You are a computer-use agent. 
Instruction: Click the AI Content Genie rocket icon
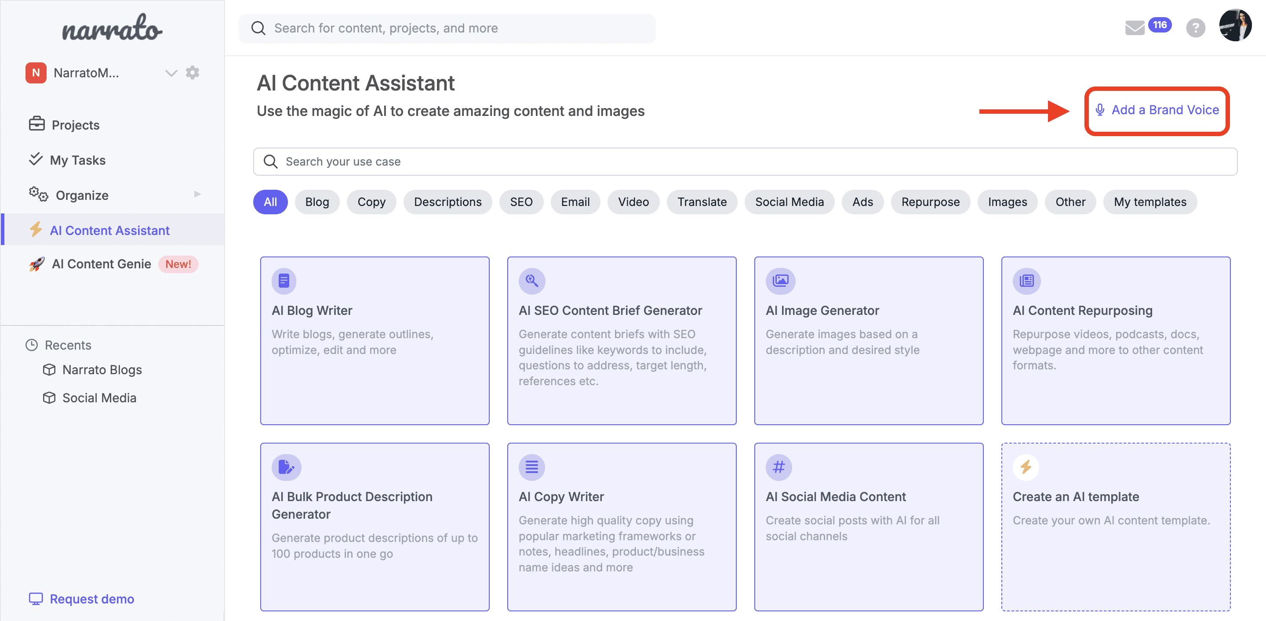[x=37, y=264]
